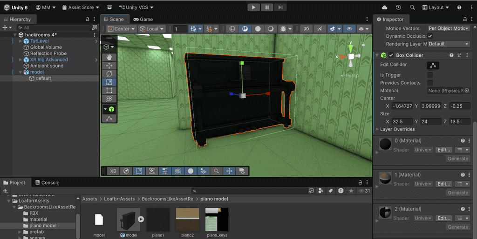Open Box Collider help reference icon
This screenshot has width=477, height=239.
point(451,55)
